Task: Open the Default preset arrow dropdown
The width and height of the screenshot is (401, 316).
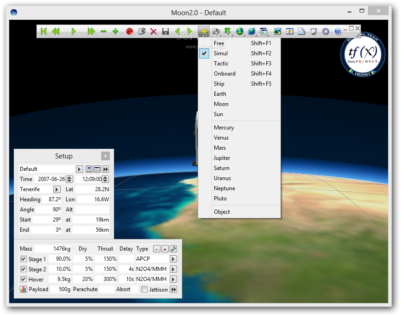Action: coord(79,169)
